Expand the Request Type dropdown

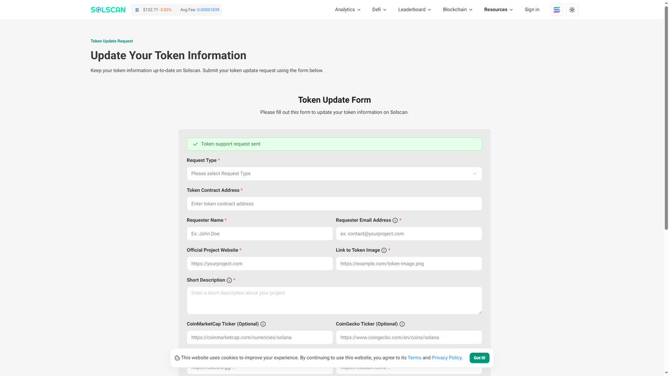coord(334,174)
